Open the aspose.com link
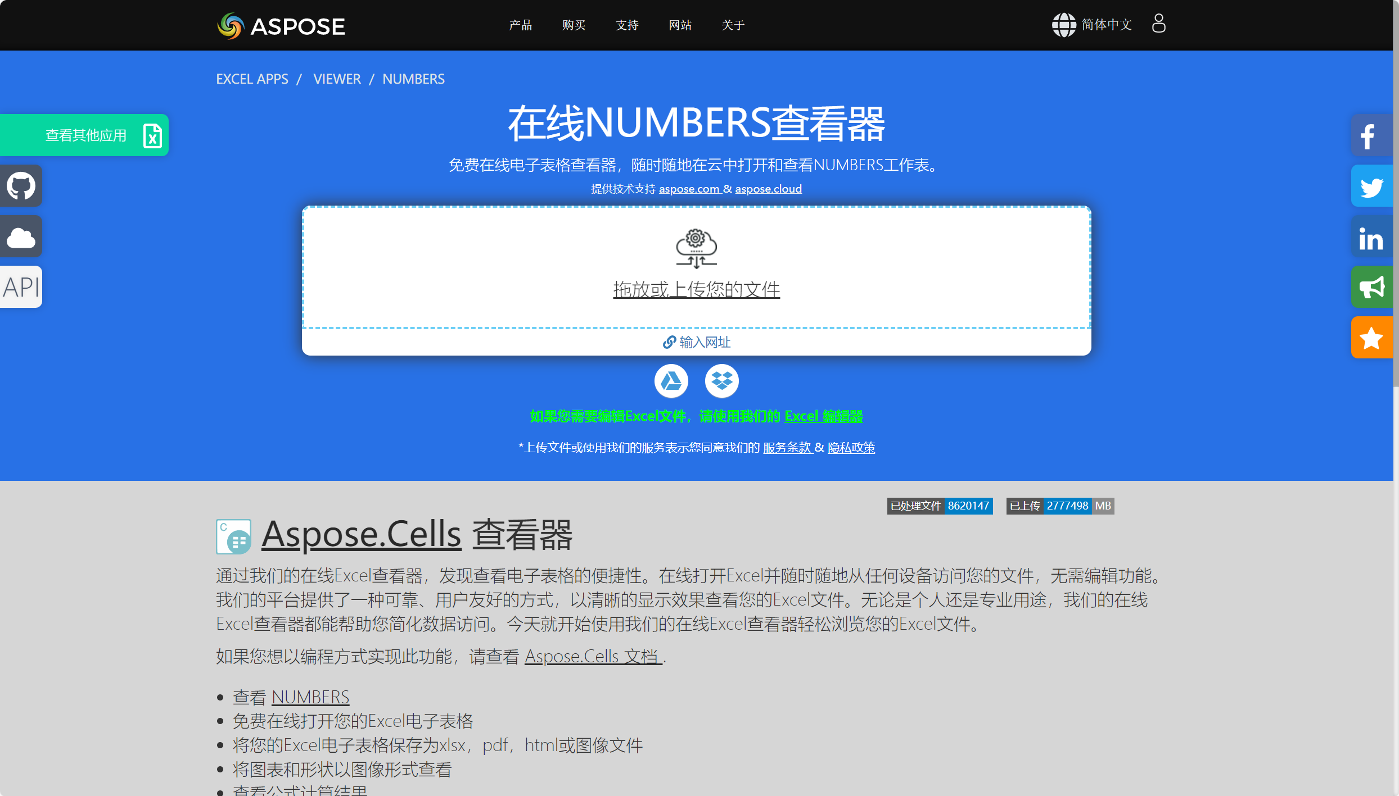Image resolution: width=1399 pixels, height=796 pixels. pos(689,189)
